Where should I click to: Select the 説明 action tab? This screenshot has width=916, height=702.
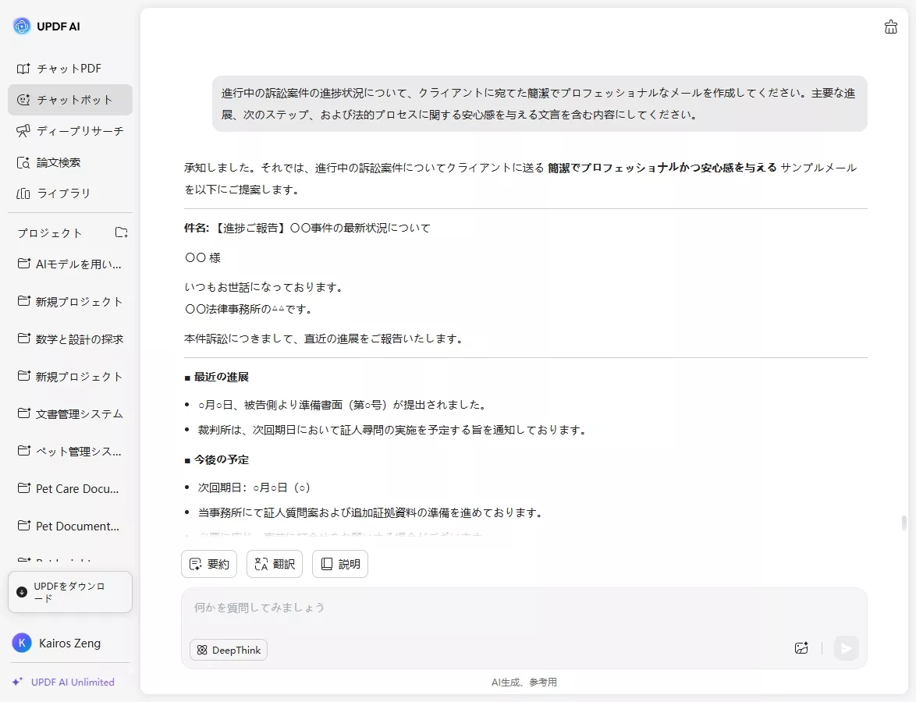[339, 563]
